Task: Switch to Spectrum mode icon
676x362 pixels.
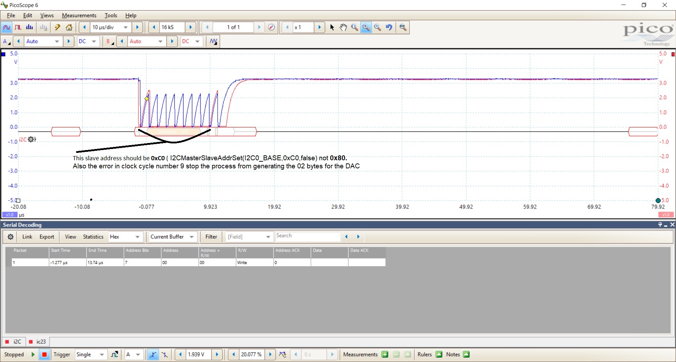Action: coord(30,27)
